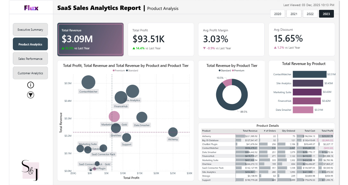Open the information icon in the sidebar
348x185 pixels.
30,85
